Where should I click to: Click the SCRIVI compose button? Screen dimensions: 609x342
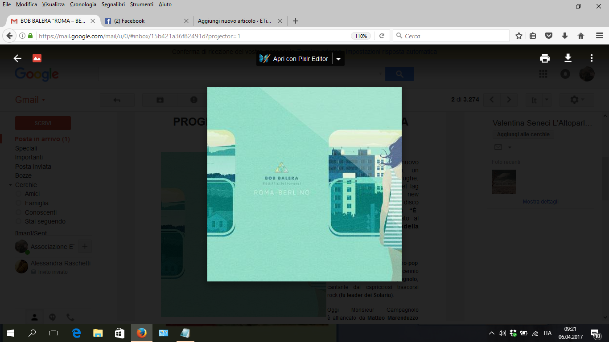tap(43, 123)
